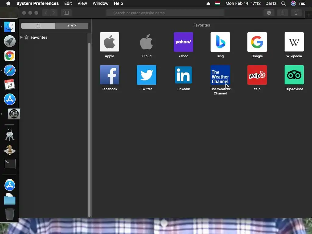Viewport: 312px width, 234px height.
Task: Show downloads in Safari toolbar
Action: tap(269, 13)
